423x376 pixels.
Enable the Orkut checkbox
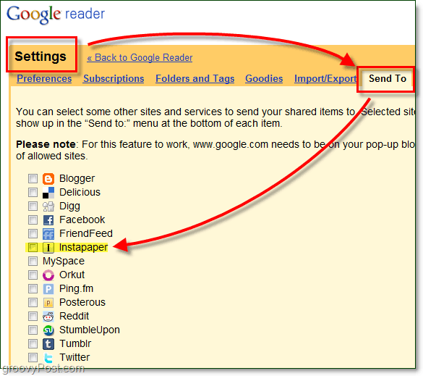[33, 275]
